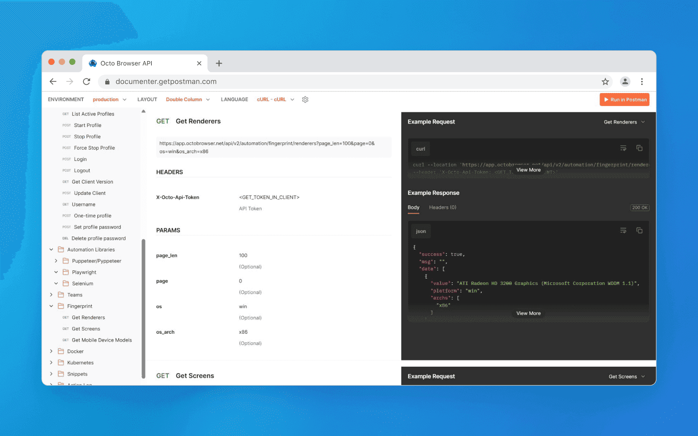Open Delete profile password request

[98, 238]
